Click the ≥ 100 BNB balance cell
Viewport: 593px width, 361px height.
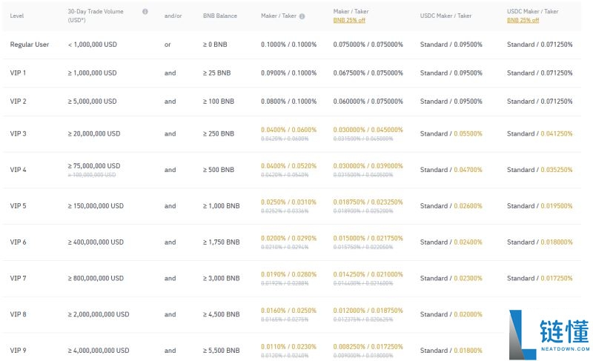219,102
